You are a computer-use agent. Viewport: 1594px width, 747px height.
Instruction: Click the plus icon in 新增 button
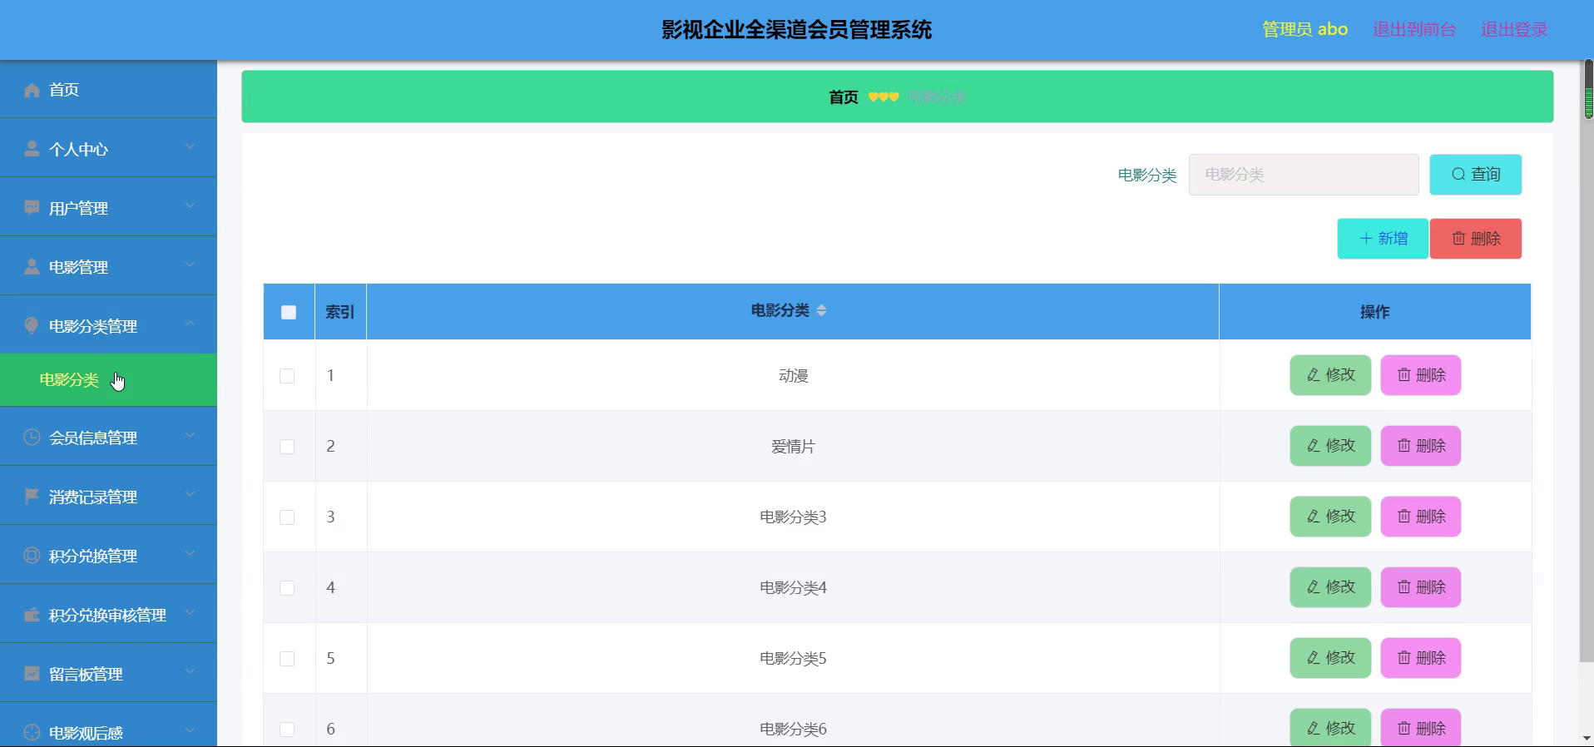point(1366,239)
